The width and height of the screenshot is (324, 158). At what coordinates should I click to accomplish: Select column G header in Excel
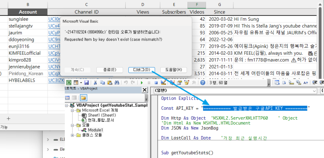pos(219,5)
